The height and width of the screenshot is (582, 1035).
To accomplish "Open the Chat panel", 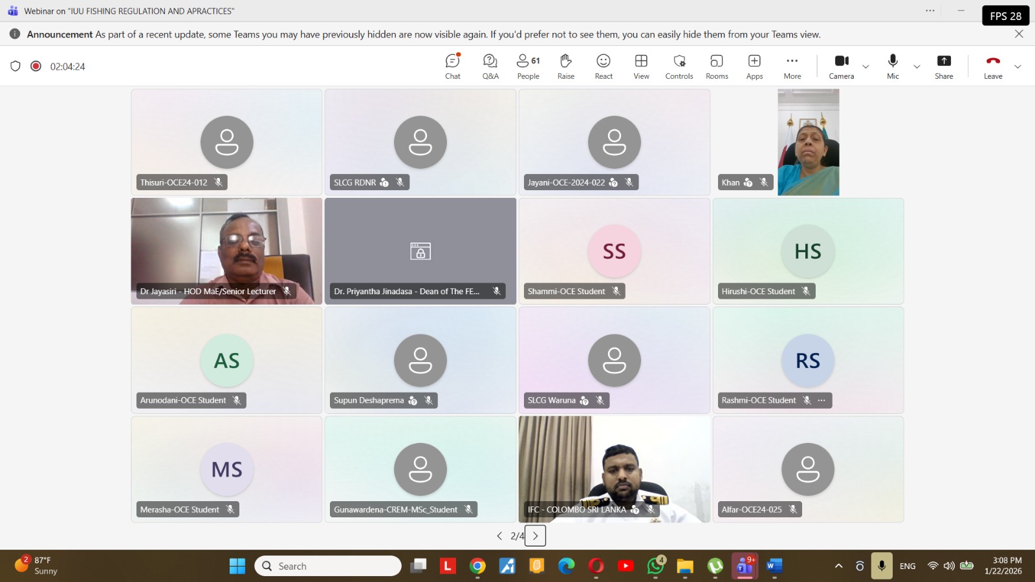I will point(452,65).
